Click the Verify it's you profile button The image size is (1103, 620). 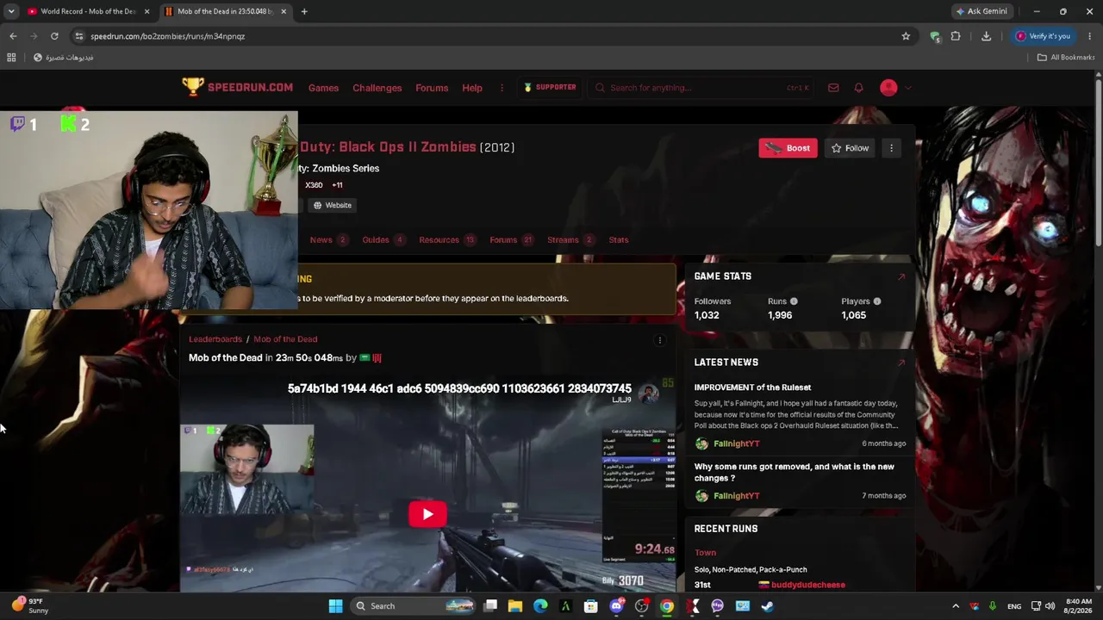(1043, 36)
